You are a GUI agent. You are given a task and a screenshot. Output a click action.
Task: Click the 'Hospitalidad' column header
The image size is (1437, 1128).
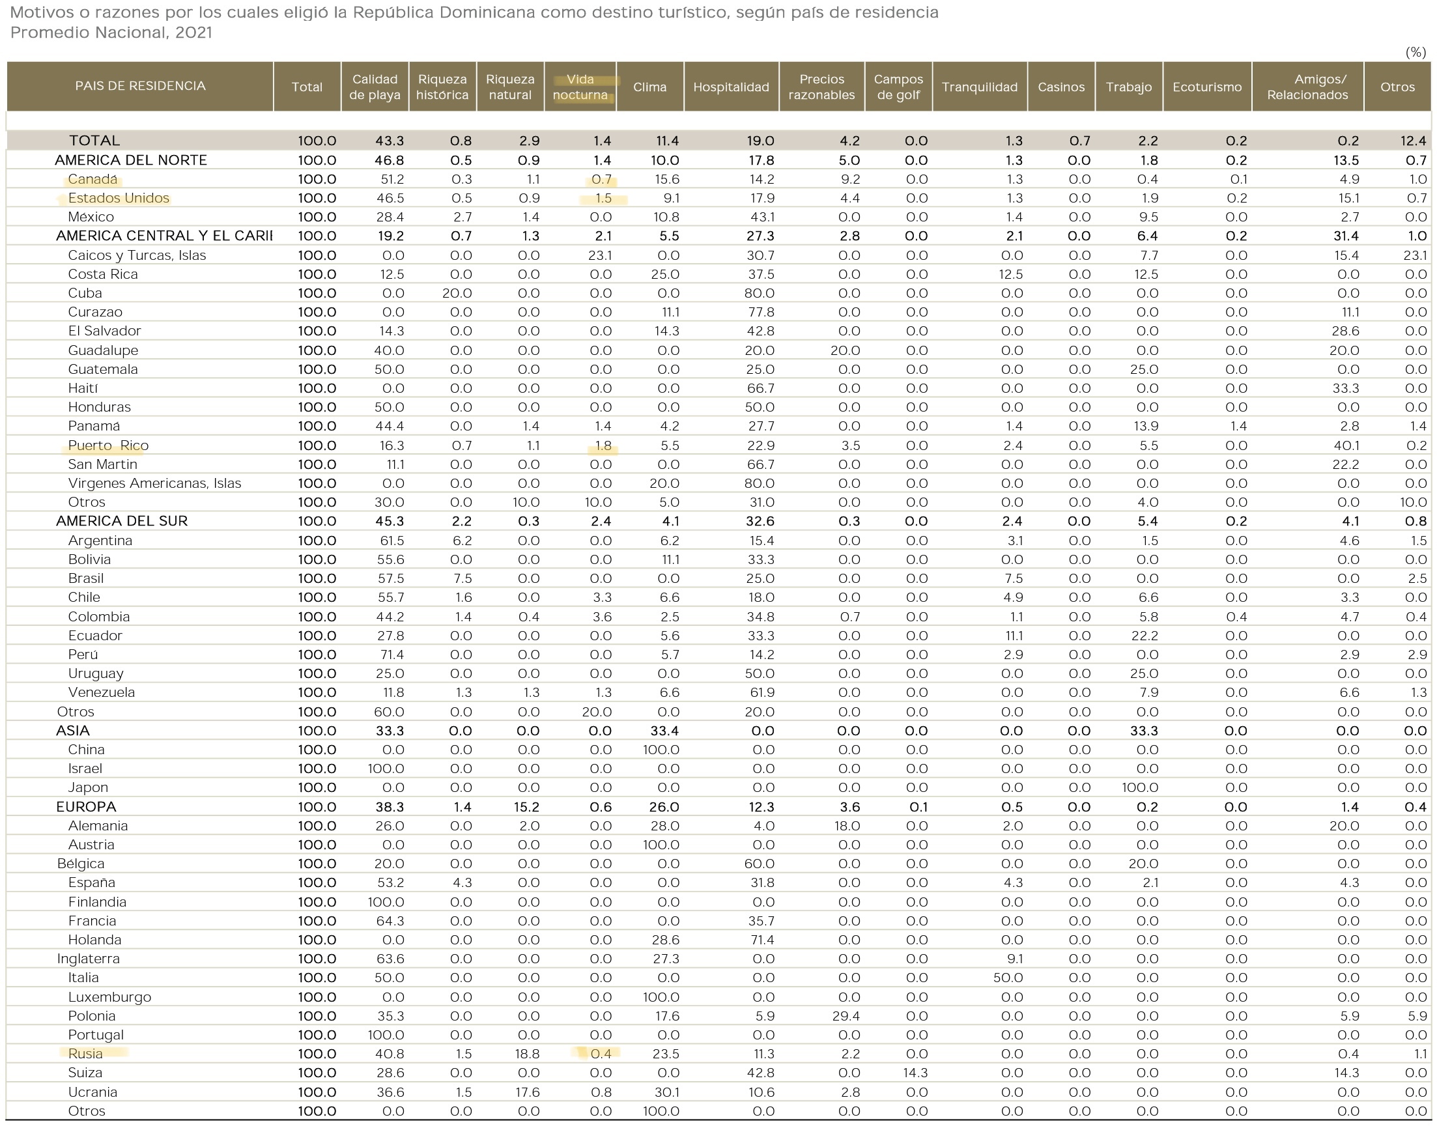(731, 87)
